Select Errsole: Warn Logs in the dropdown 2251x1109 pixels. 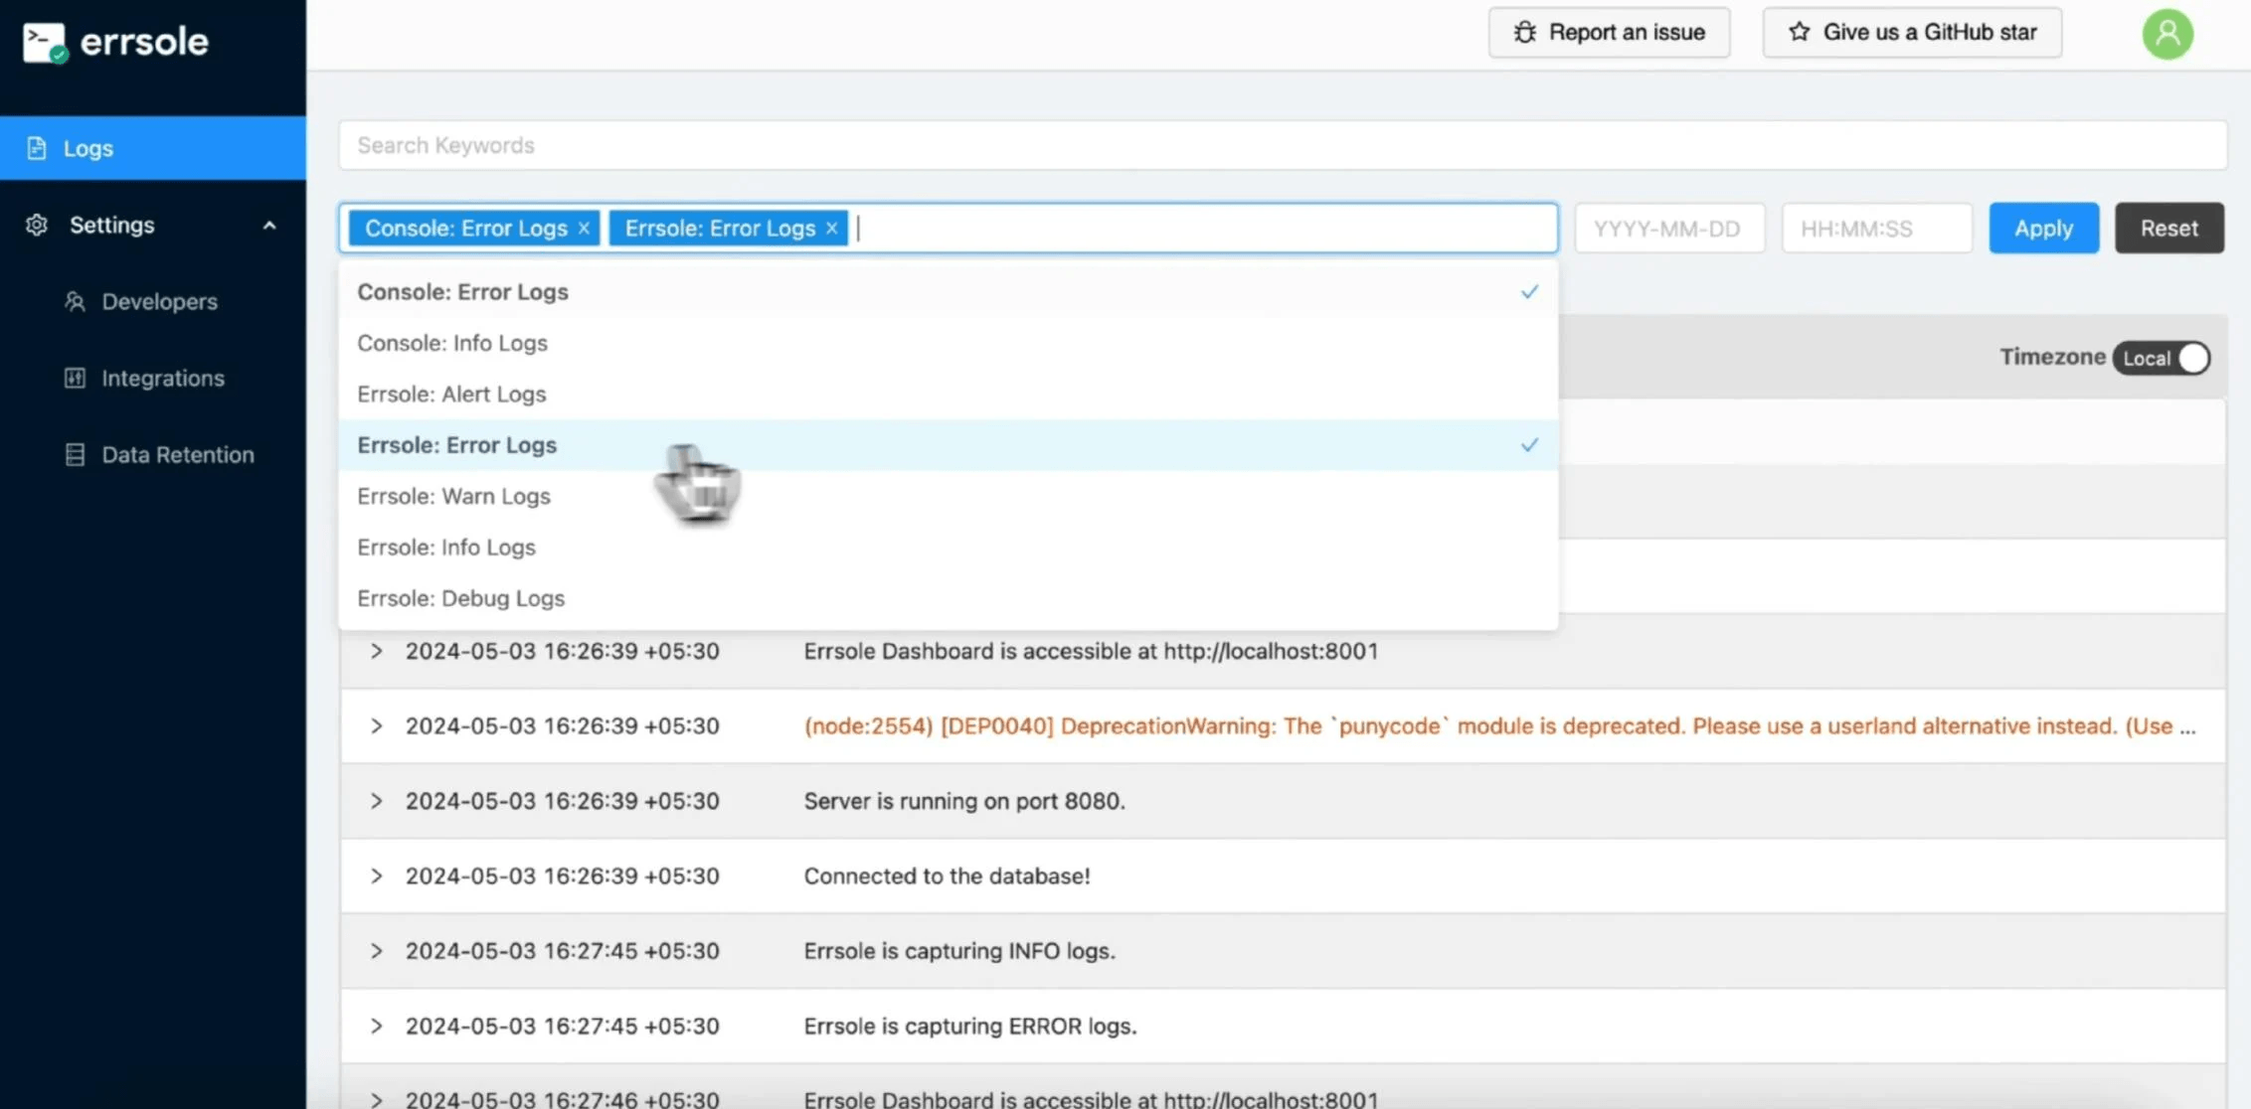(453, 496)
